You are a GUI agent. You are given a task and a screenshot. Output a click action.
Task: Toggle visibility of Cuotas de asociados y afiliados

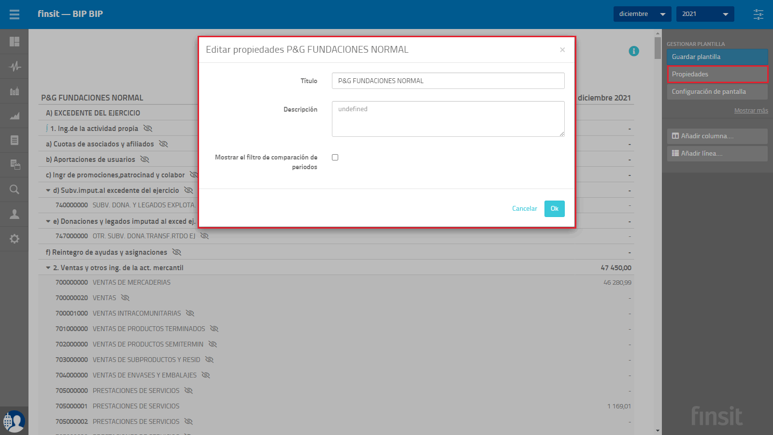click(163, 144)
